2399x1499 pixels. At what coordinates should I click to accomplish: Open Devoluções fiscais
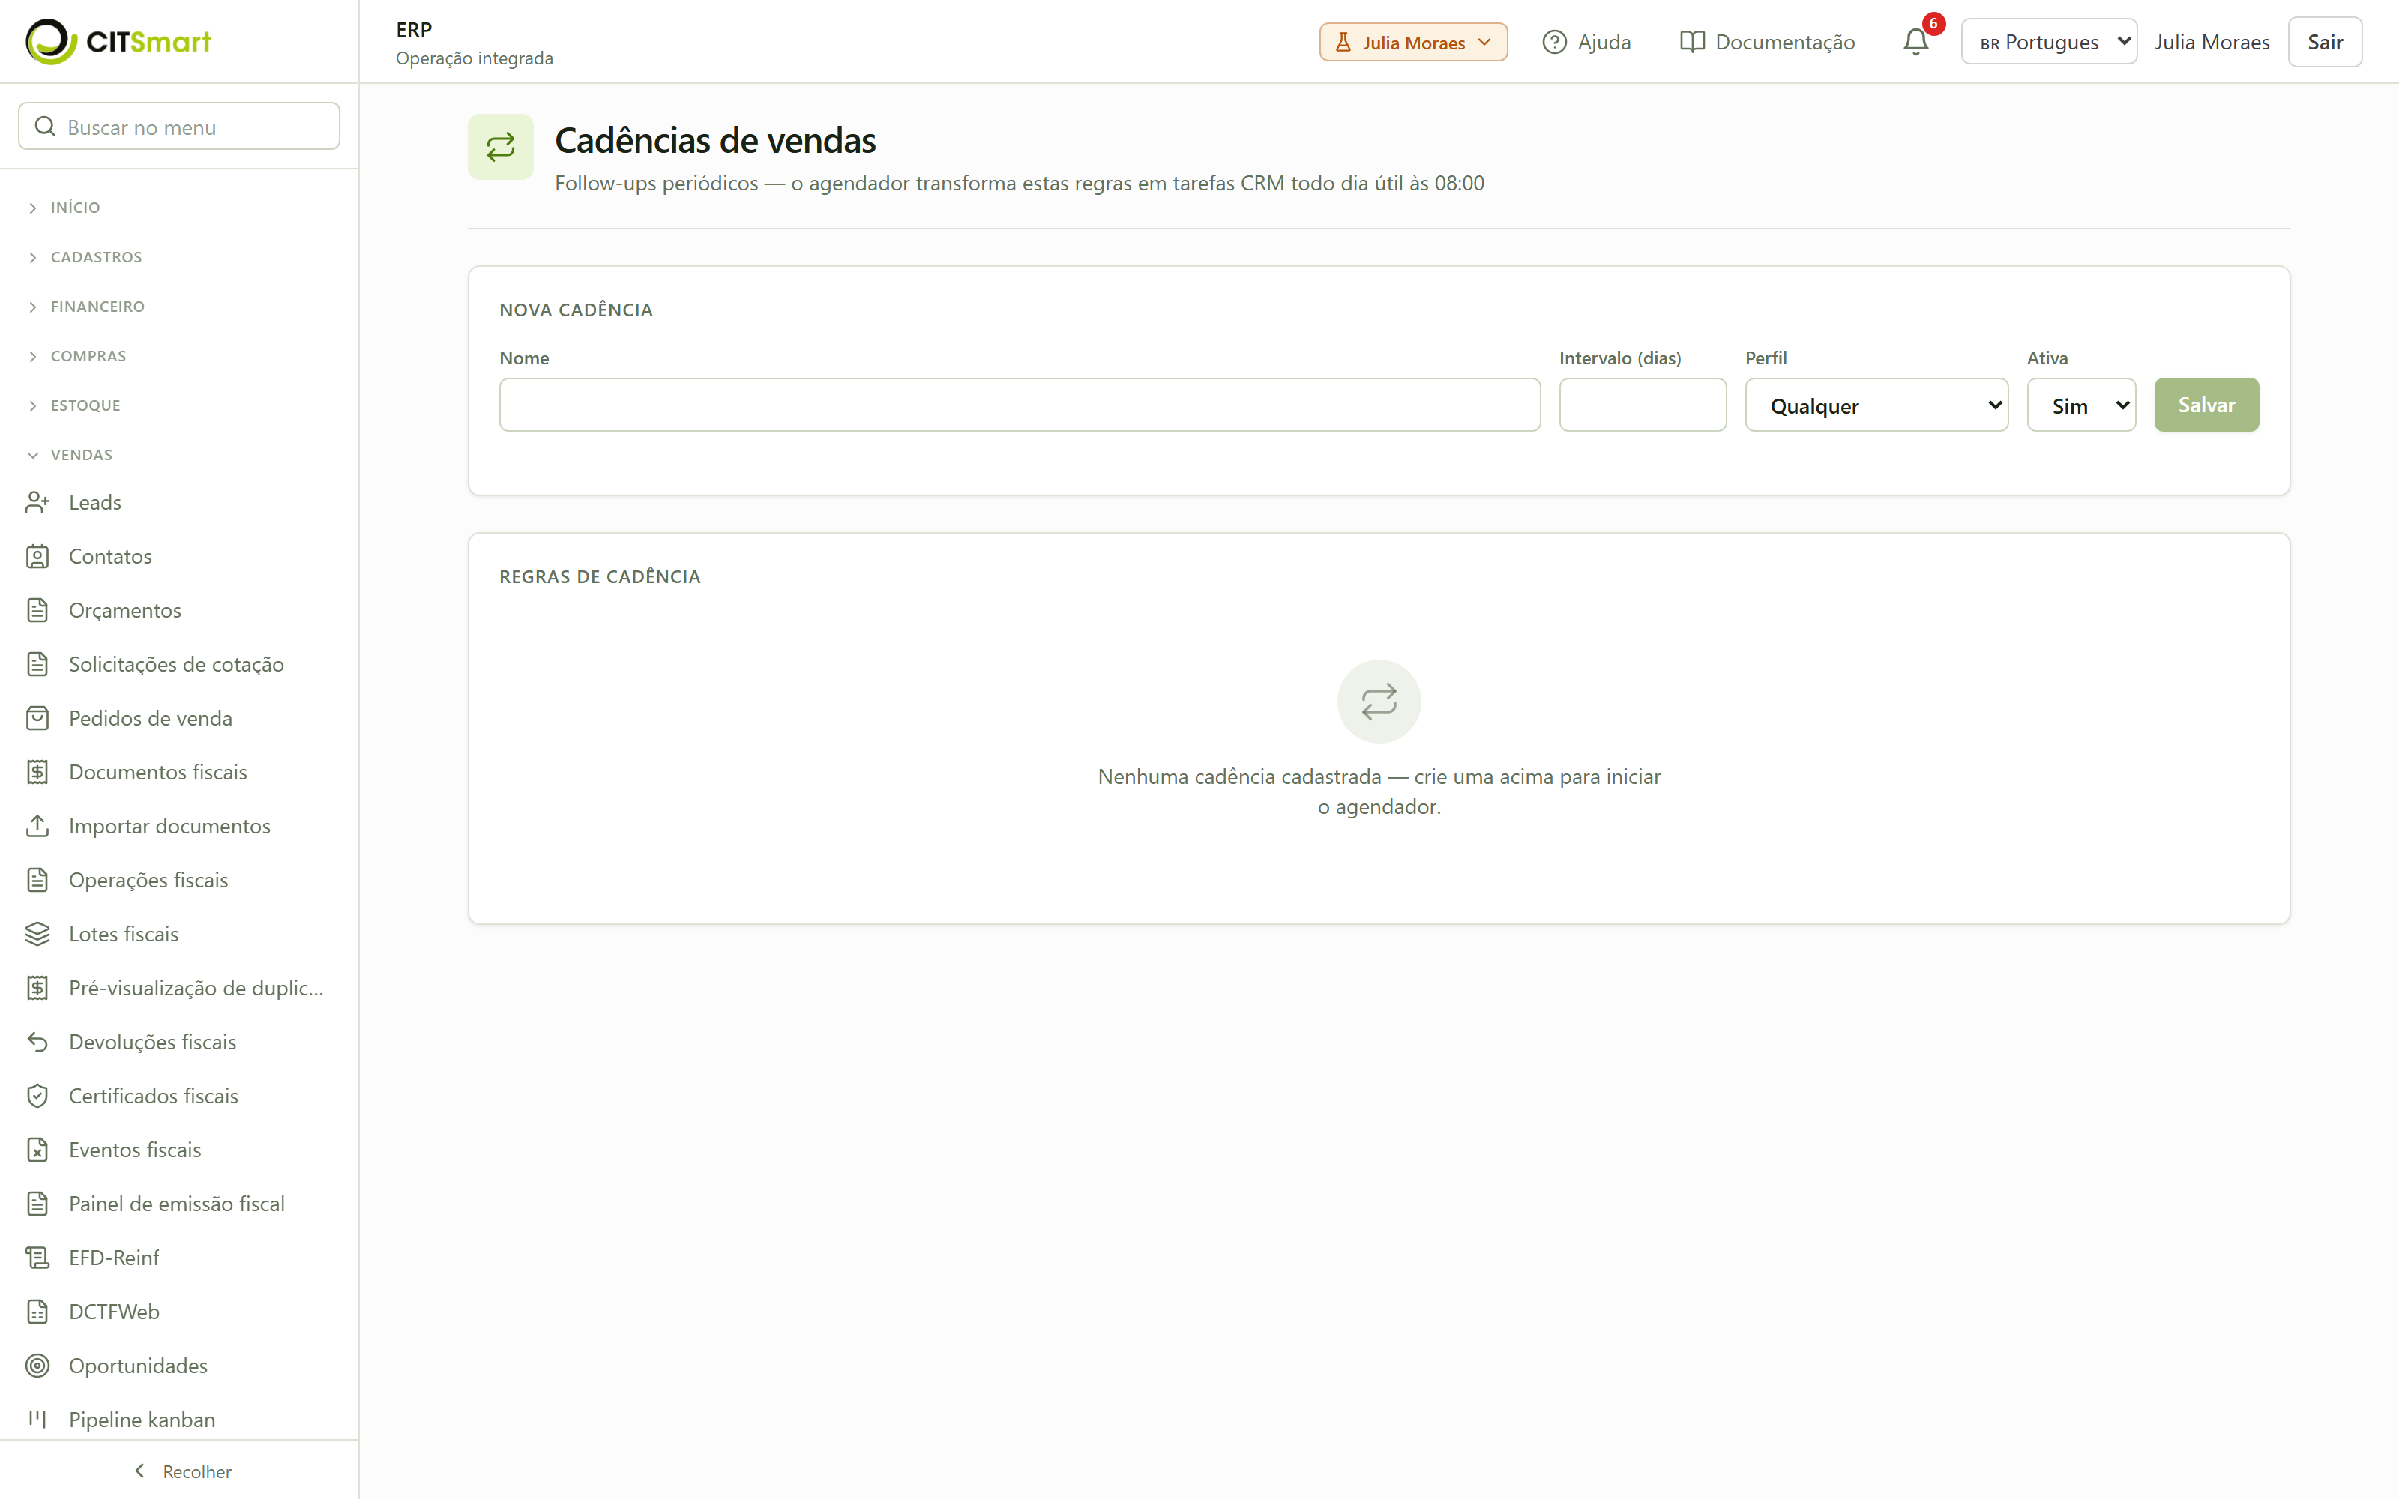[178, 1042]
